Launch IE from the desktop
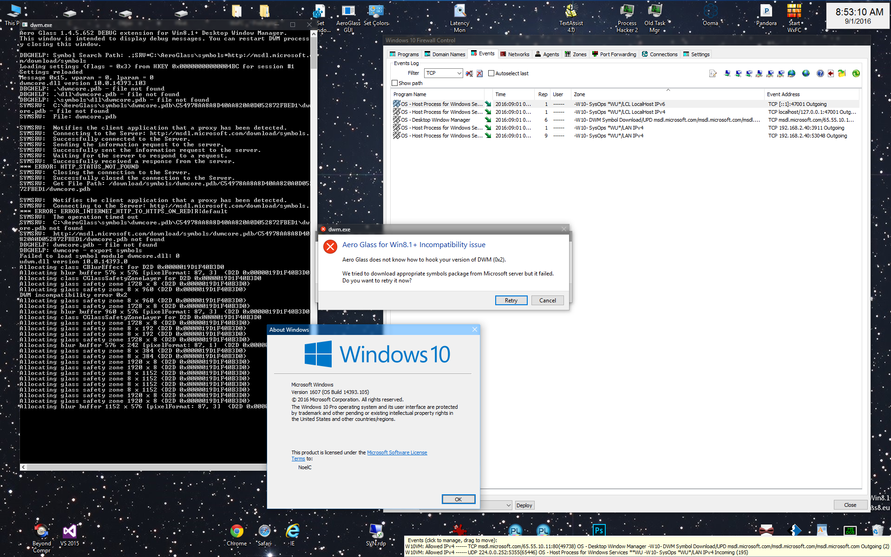Image resolution: width=891 pixels, height=557 pixels. [x=292, y=535]
